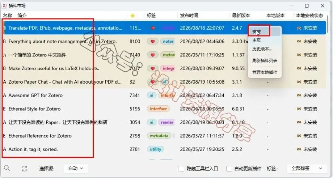Sort by the 本地安装状态 column header

point(309,16)
